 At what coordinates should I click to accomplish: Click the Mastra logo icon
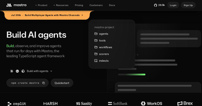point(9,5)
